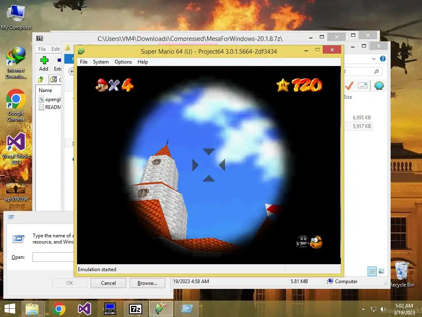Click the 5,957 KB size cell
The image size is (422, 317).
pyautogui.click(x=361, y=126)
